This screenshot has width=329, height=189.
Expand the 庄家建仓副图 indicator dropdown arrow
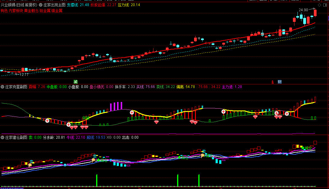click(x=2, y=137)
